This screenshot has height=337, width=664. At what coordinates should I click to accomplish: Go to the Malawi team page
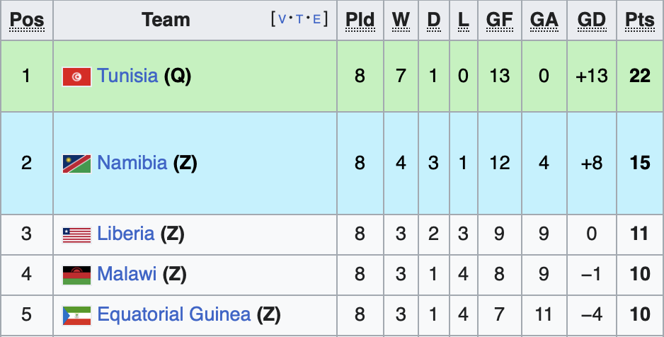pos(127,274)
